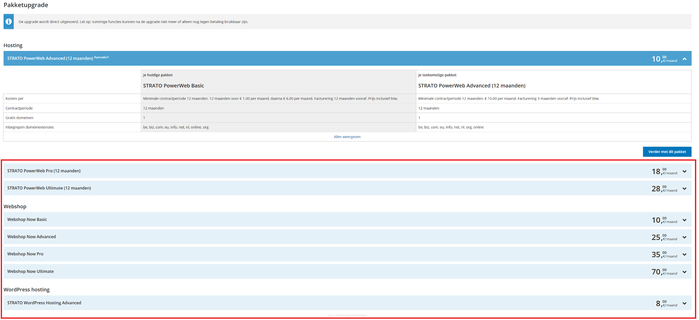Image resolution: width=699 pixels, height=320 pixels.
Task: Select the Webshop Now Ultimate package title
Action: tap(30, 271)
